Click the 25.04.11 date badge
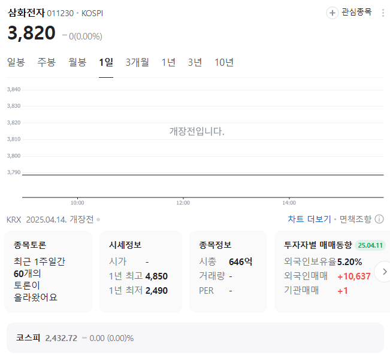Screen dimensions: 390x359 coord(370,245)
